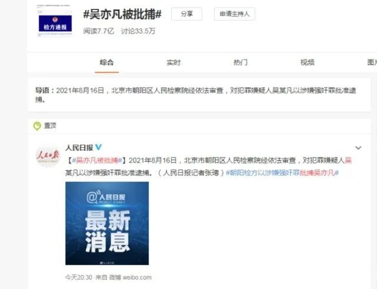The height and width of the screenshot is (289, 377).
Task: Open the 人民日报 avatar profile
Action: (48, 156)
